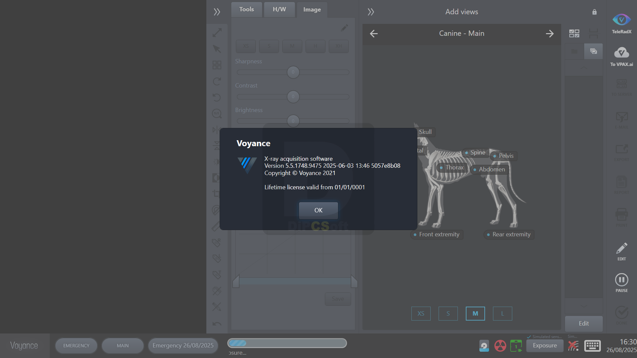Viewport: 637px width, 358px height.
Task: Click the Contrast slider handle
Action: [x=293, y=97]
